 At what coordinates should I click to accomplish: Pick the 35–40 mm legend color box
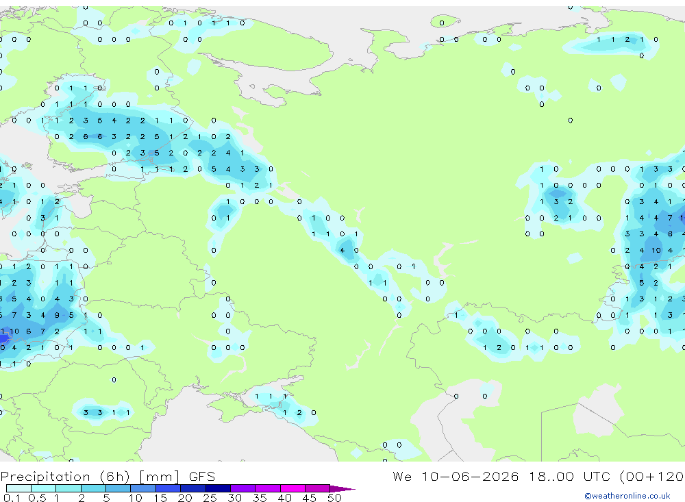pos(268,488)
